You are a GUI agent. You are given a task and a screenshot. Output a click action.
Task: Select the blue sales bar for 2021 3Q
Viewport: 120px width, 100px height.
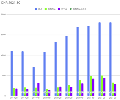coord(110,59)
